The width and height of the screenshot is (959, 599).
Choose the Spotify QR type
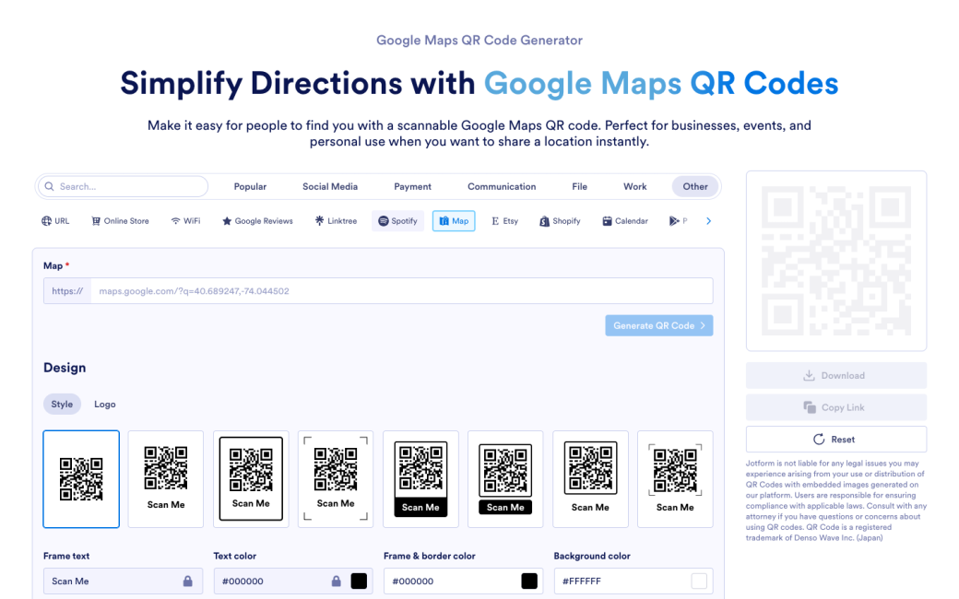click(x=397, y=220)
